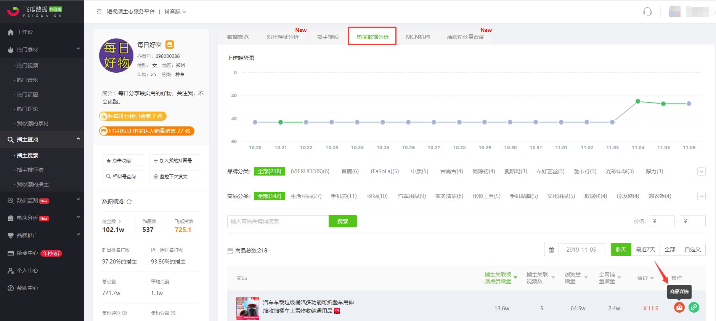Select the 全部 date range option
Screen dimensions: 716x321
(669, 249)
